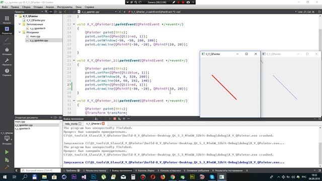
Task: Select X_Y_QPainter.pro in project tree
Action: [36, 20]
